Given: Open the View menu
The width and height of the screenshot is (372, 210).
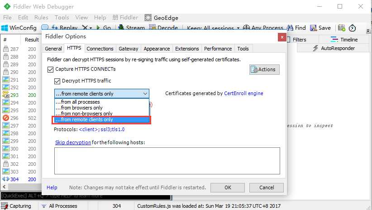Looking at the screenshot, I should [x=81, y=18].
